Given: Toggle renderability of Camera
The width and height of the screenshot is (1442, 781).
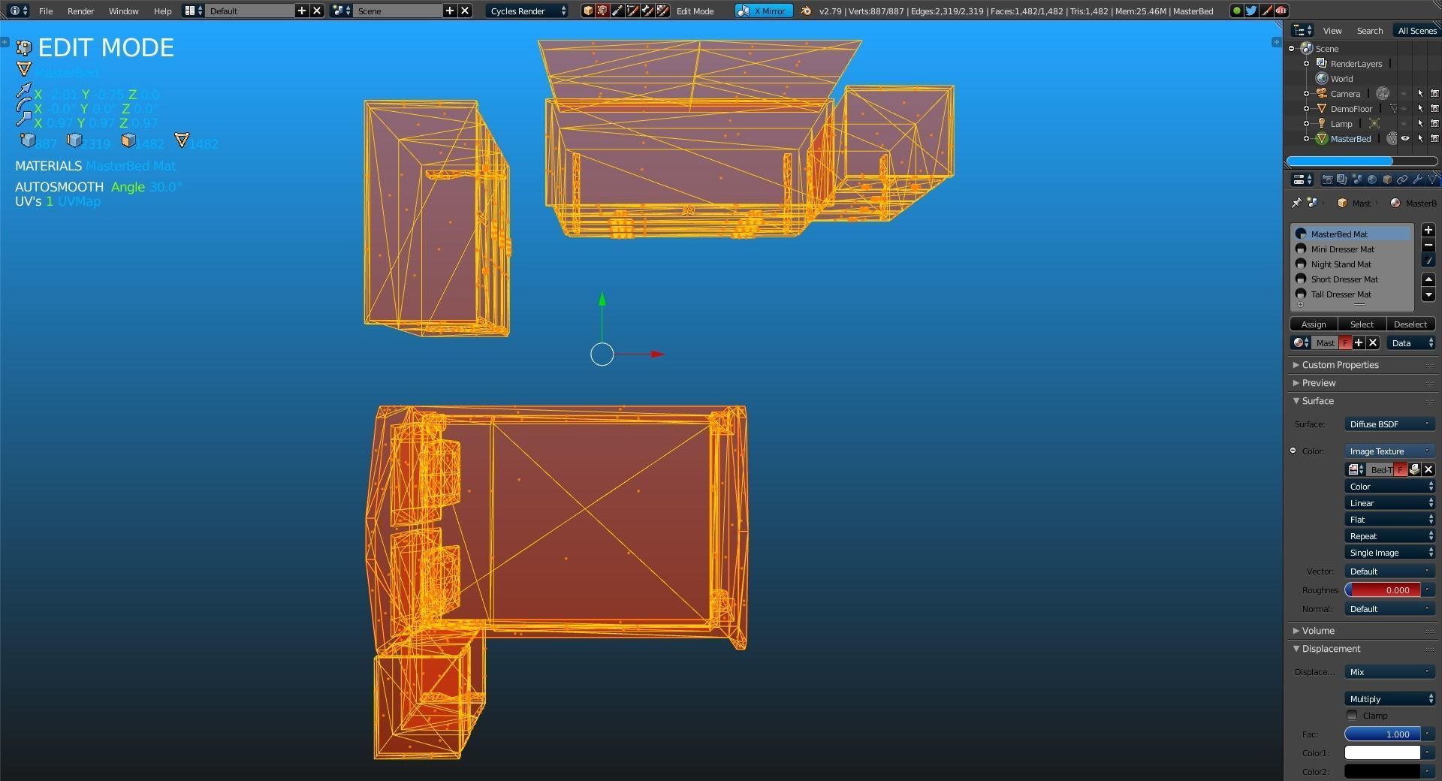Looking at the screenshot, I should coord(1434,93).
